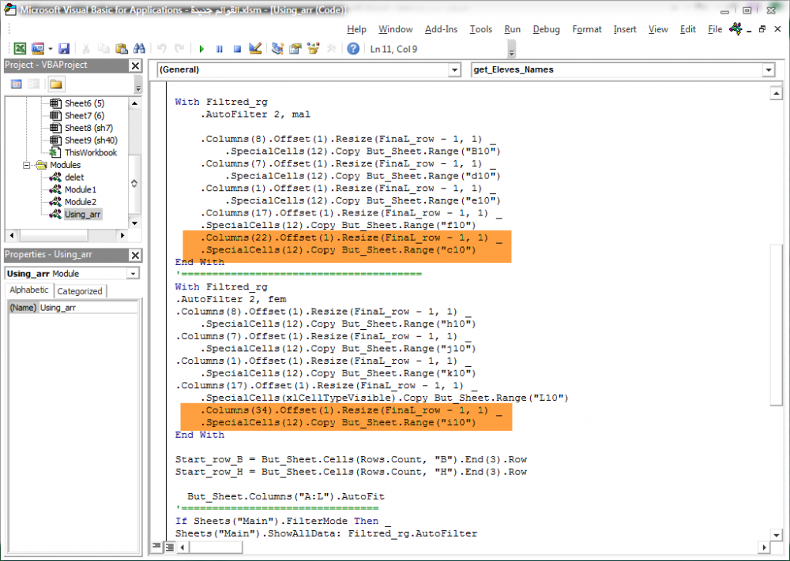Open VBA Help question mark icon
Viewport: 790px width, 561px height.
pyautogui.click(x=353, y=49)
